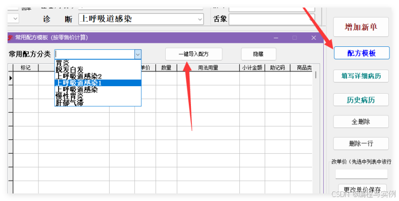Choose 上呼吸道感染2 from the list
399x201 pixels.
pyautogui.click(x=97, y=76)
